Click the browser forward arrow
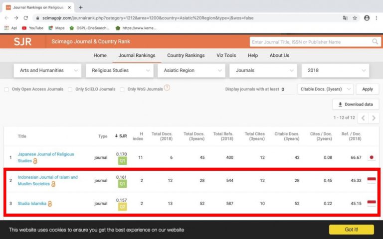Image resolution: width=383 pixels, height=239 pixels. 16,18
